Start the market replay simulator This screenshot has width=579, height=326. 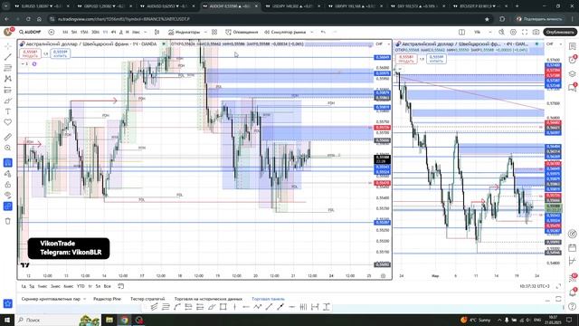pyautogui.click(x=285, y=33)
